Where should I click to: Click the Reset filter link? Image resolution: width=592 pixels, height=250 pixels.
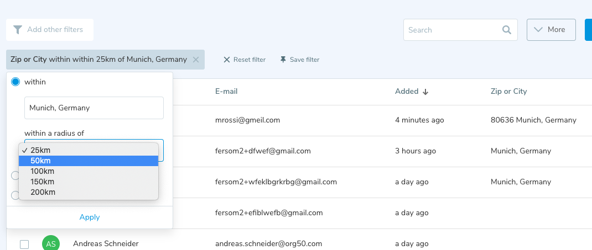point(249,60)
